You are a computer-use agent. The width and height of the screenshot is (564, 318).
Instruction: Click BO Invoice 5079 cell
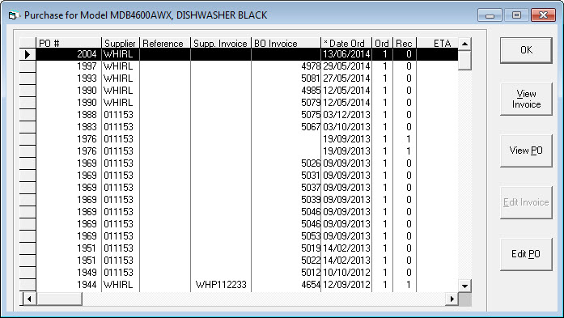click(286, 103)
